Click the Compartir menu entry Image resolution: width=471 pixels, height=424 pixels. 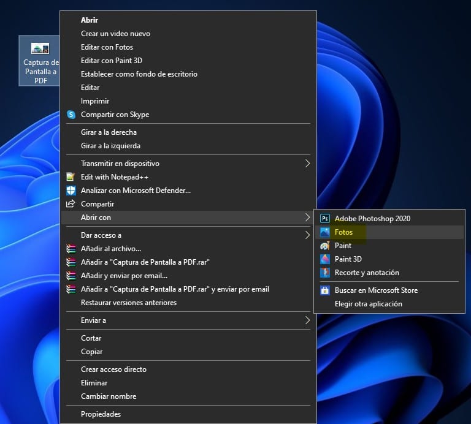click(x=188, y=204)
